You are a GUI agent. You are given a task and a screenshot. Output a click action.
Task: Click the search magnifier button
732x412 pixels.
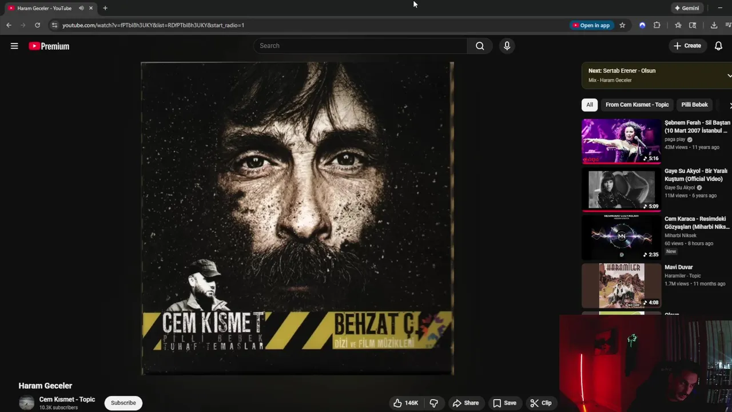click(480, 46)
